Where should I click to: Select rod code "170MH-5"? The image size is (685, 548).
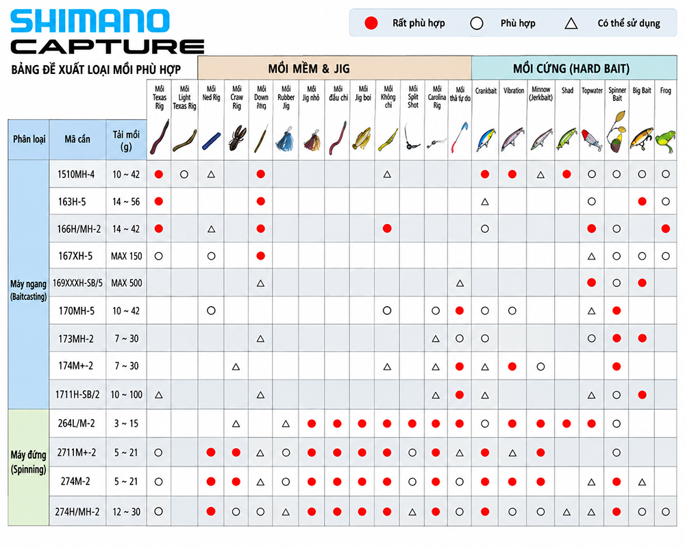pyautogui.click(x=77, y=311)
